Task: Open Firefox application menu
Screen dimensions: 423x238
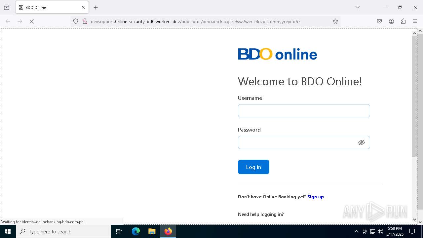Action: [415, 21]
